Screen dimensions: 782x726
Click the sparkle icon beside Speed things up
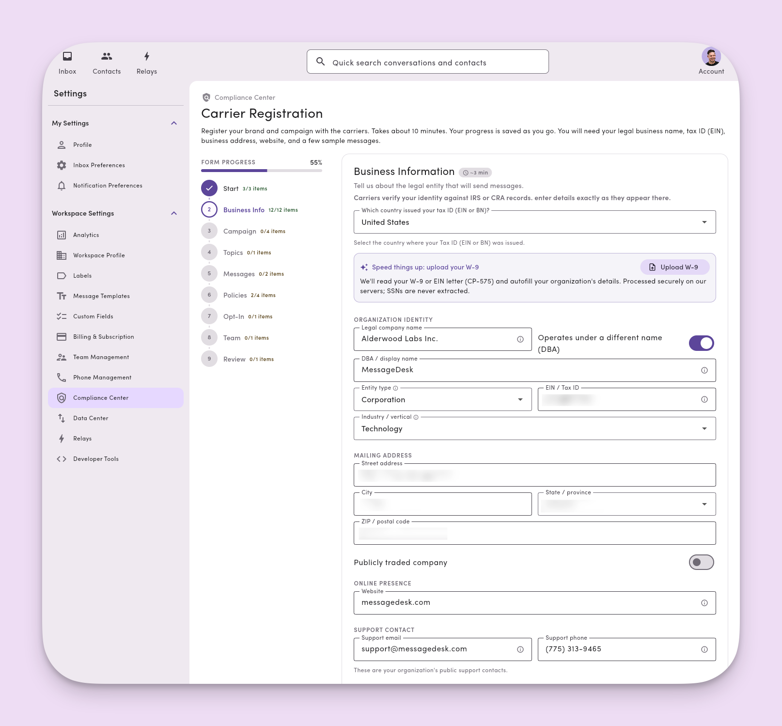click(364, 268)
